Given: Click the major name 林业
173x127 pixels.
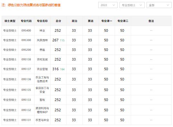Looking at the screenshot, I should coord(42,30).
